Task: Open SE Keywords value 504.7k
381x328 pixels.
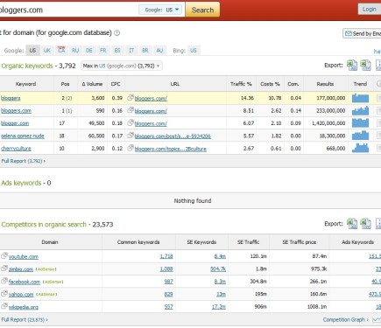Action: click(218, 269)
